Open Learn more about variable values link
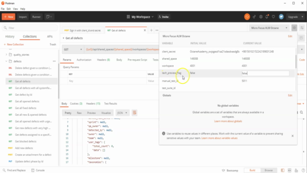Image resolution: width=307 pixels, height=173 pixels. (x=219, y=138)
